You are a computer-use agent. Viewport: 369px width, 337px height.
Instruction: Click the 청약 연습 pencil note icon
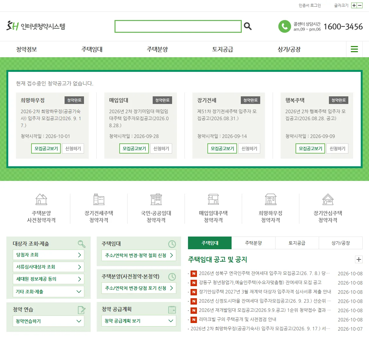point(81,310)
